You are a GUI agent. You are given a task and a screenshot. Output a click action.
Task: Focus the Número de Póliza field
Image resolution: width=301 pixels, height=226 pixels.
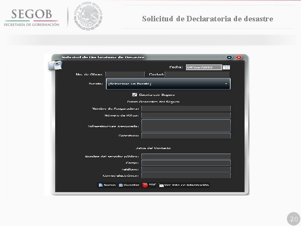186,116
